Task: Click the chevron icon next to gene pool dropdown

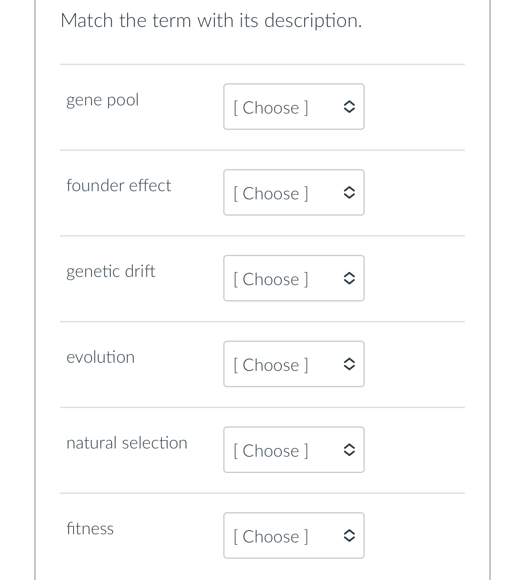Action: click(x=350, y=107)
